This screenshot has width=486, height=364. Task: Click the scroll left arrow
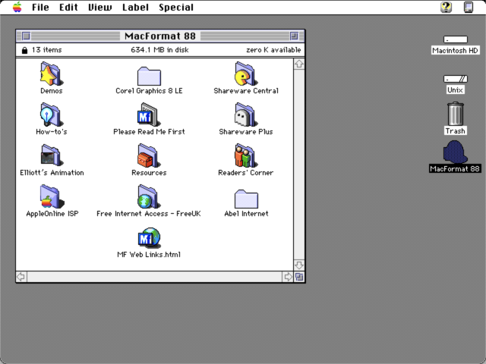click(x=21, y=277)
